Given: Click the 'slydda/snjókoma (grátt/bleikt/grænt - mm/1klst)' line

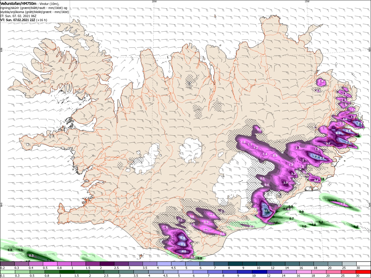Looking at the screenshot, I should (34, 12).
